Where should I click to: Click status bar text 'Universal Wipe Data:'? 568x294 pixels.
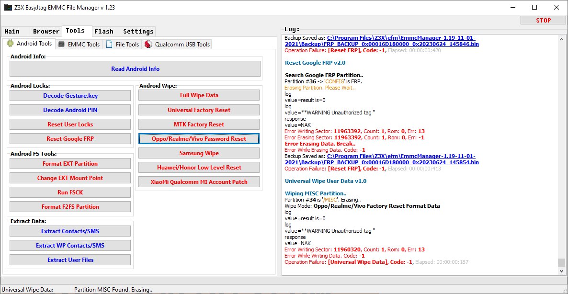coord(27,290)
